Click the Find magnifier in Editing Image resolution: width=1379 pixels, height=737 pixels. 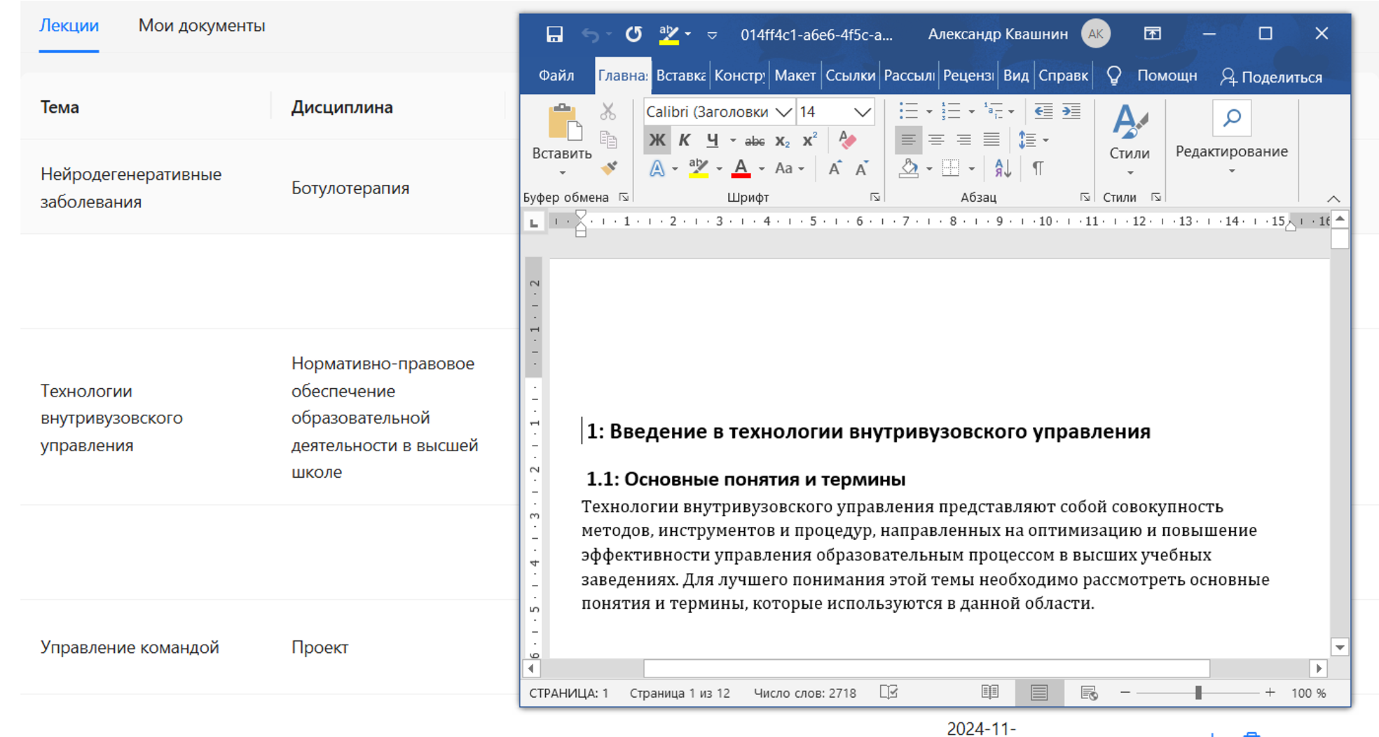pyautogui.click(x=1232, y=118)
